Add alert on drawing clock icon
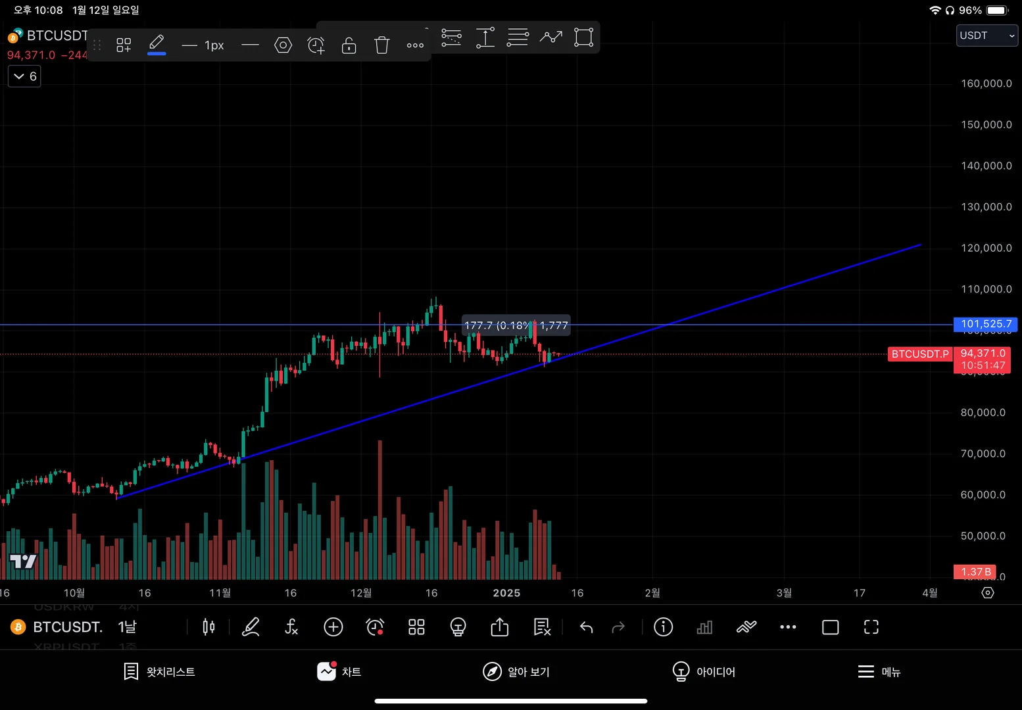 coord(316,45)
